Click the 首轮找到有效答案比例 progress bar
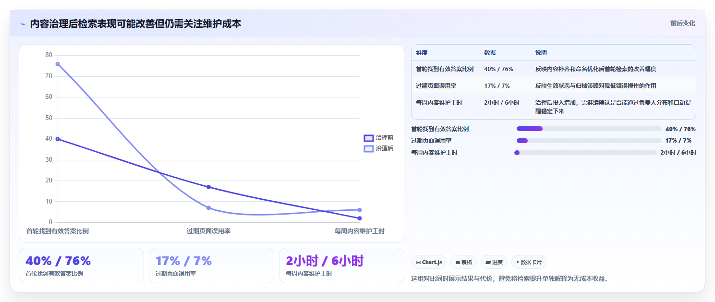The width and height of the screenshot is (715, 302). pyautogui.click(x=589, y=129)
